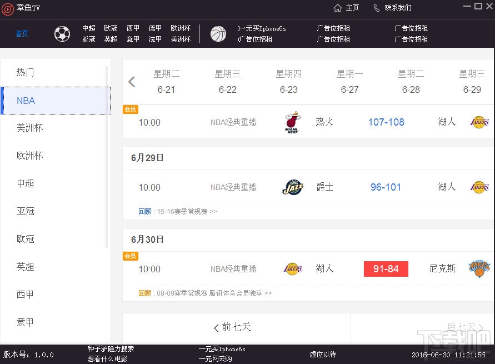Click the phone icon beside 联系我们
The image size is (495, 364).
[377, 8]
